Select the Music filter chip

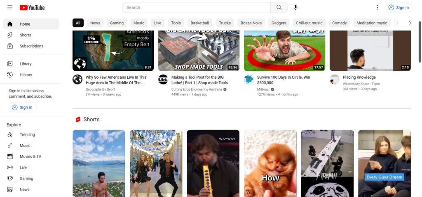pos(139,23)
